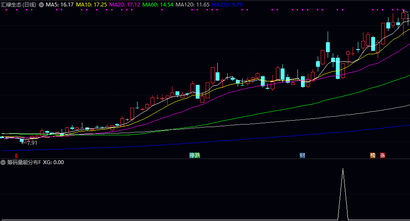
Task: Click the 榜 ranking marker icon
Action: point(372,156)
